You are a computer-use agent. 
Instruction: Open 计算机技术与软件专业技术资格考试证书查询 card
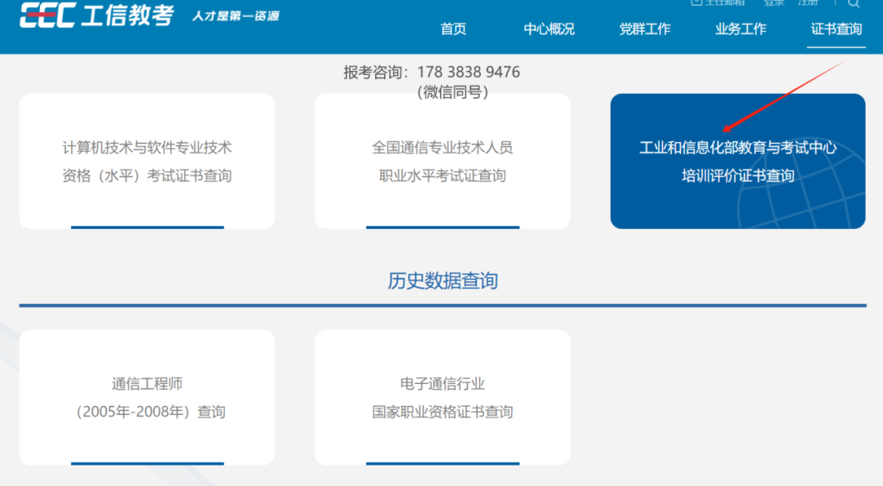(146, 161)
